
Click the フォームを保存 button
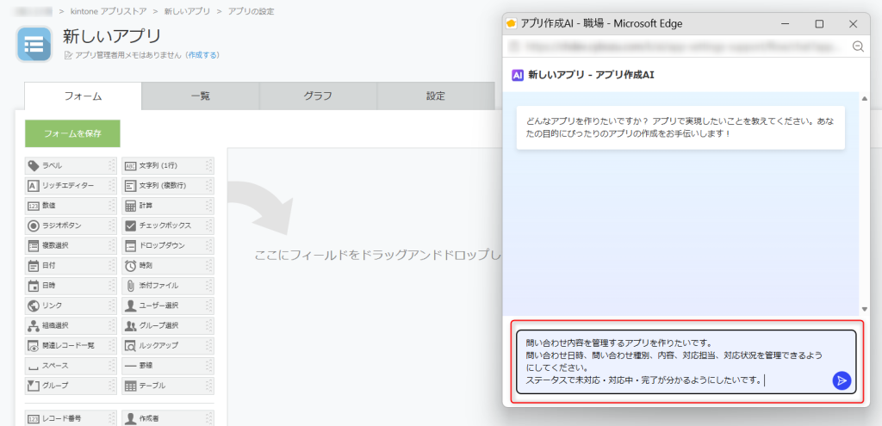click(x=72, y=133)
